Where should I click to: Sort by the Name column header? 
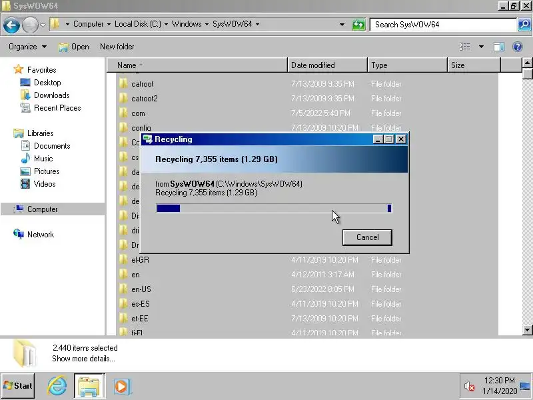(x=197, y=65)
